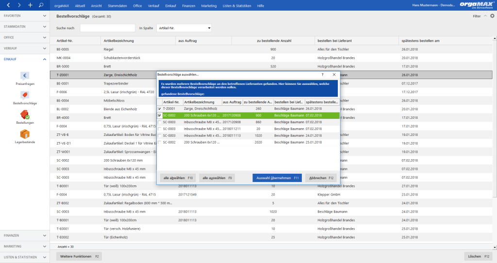Screen dimensions: 497x263
Task: Expand the Marketing sidebar section
Action: (25, 246)
